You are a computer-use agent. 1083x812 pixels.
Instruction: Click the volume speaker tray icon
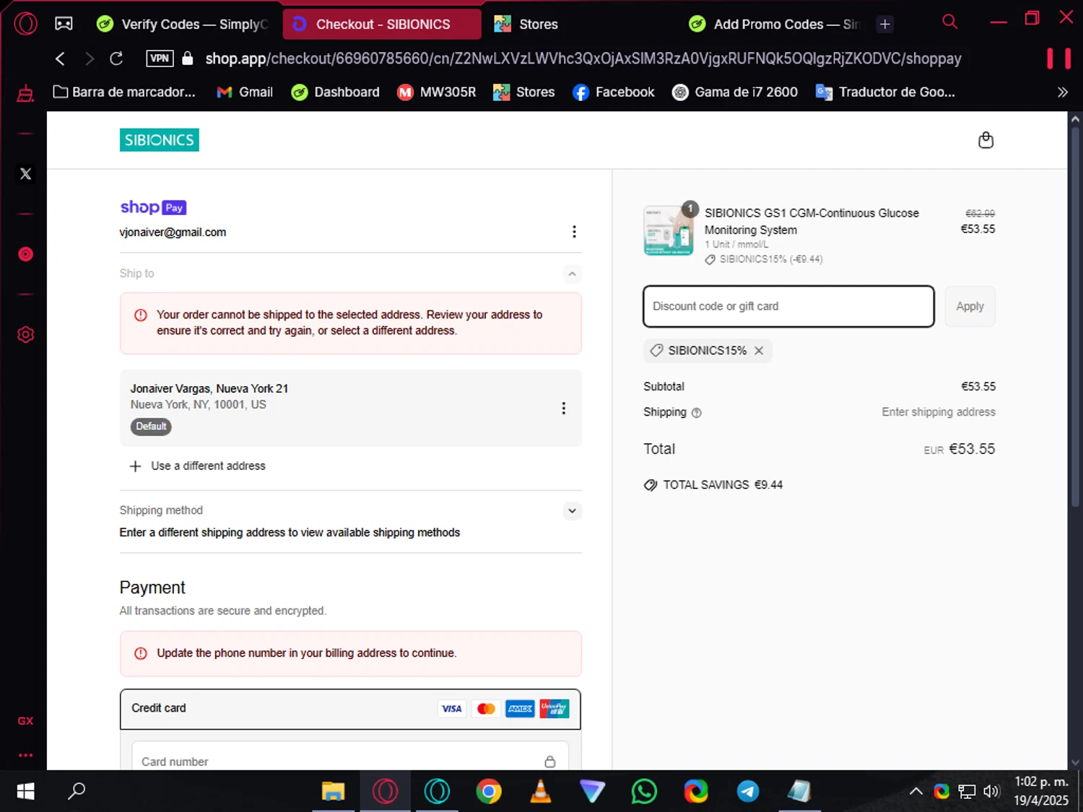click(x=991, y=792)
